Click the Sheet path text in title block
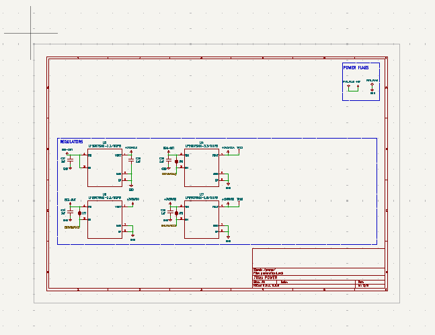This screenshot has width=435, height=335. pyautogui.click(x=265, y=269)
